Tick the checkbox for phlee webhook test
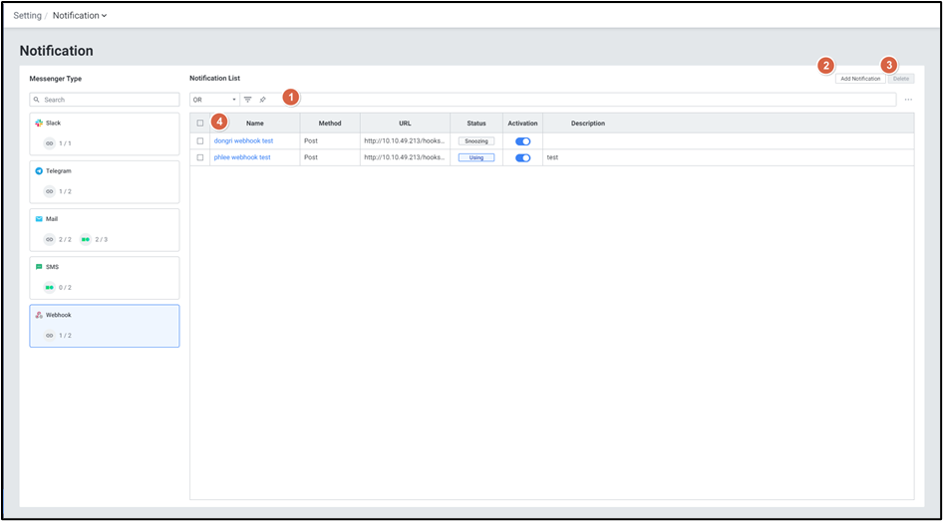Screen dimensions: 943x521 pyautogui.click(x=200, y=157)
